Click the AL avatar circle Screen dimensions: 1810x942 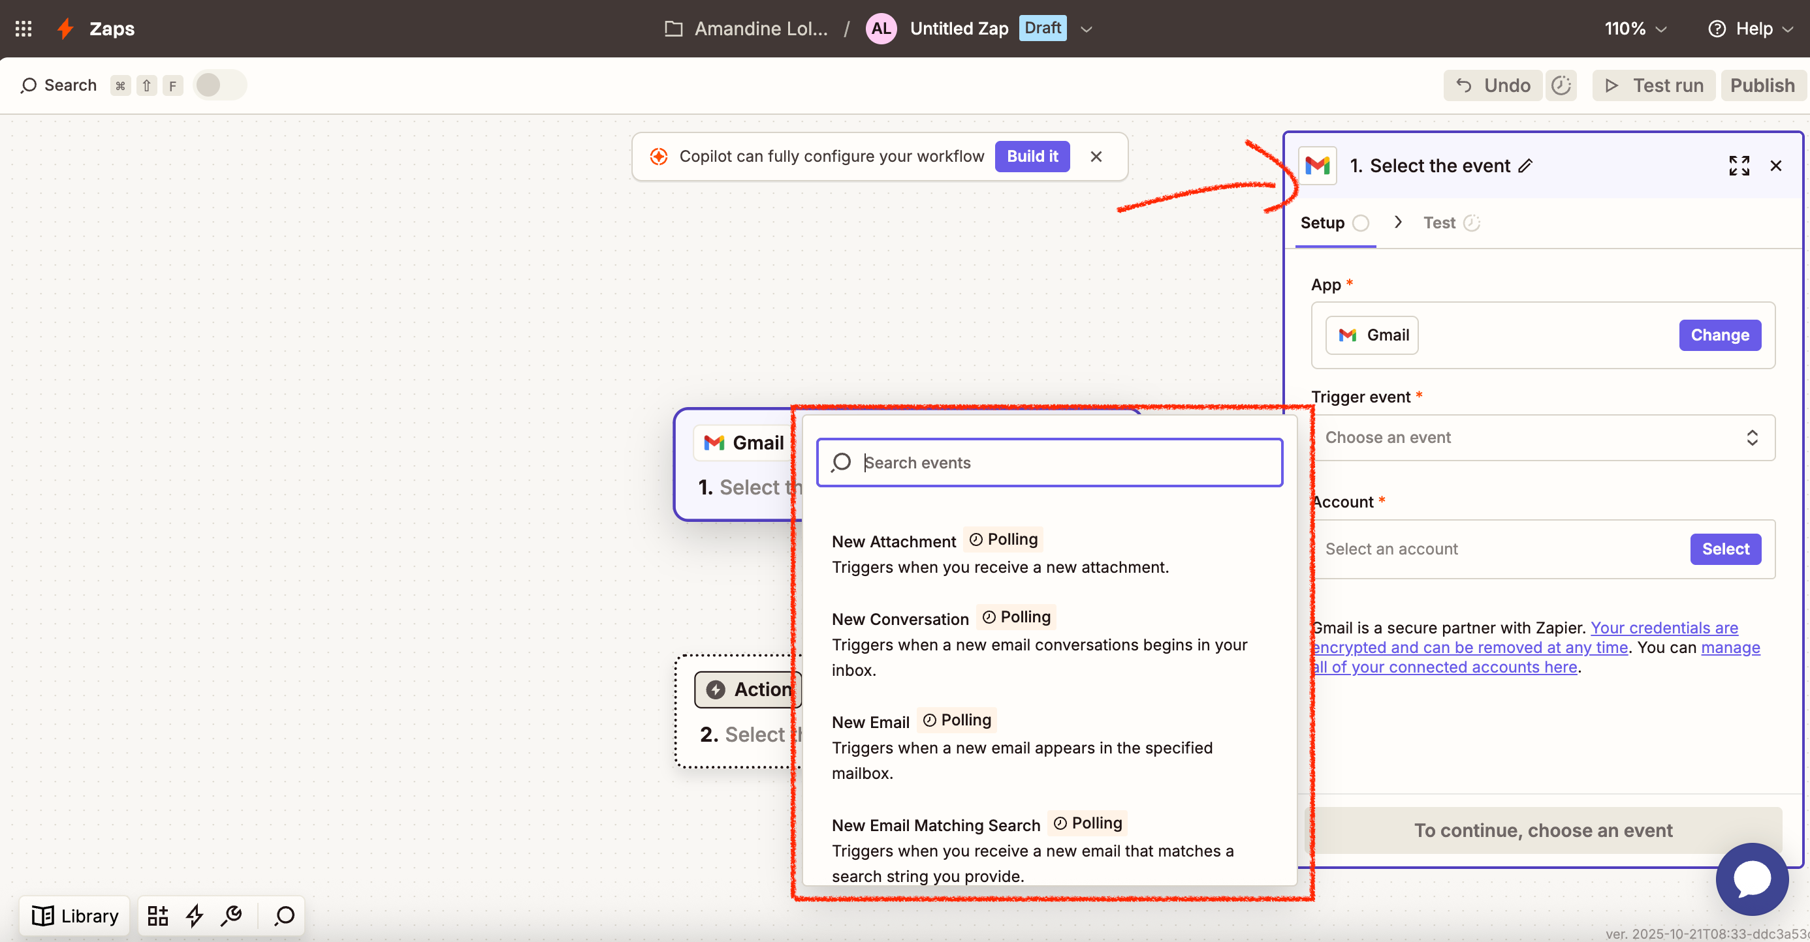[881, 28]
